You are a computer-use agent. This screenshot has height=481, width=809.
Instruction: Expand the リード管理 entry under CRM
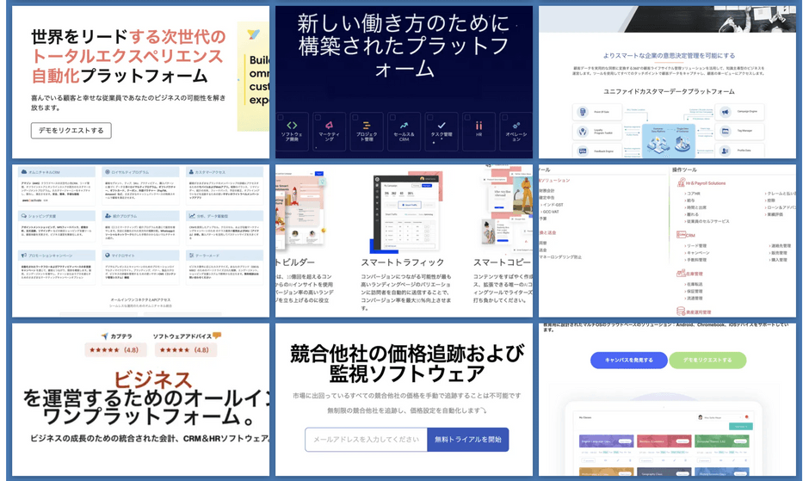click(x=695, y=245)
